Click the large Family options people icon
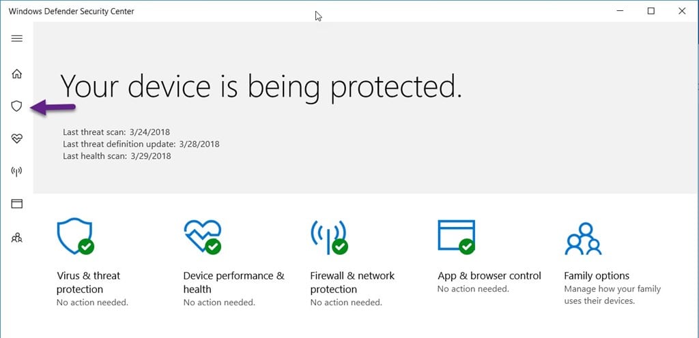Viewport: 699px width, 338px height. [583, 239]
